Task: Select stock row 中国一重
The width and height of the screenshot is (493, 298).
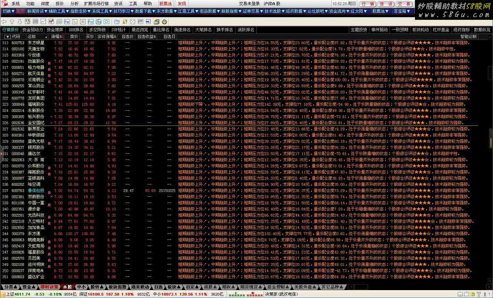Action: pos(240,203)
